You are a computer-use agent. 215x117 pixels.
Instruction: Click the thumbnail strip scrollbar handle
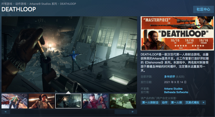pyautogui.click(x=121, y=112)
